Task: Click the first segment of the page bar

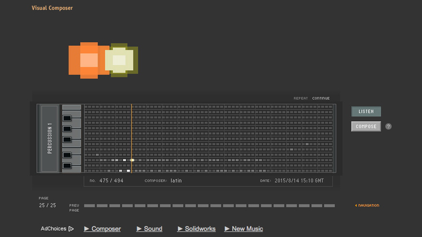Action: coord(89,205)
